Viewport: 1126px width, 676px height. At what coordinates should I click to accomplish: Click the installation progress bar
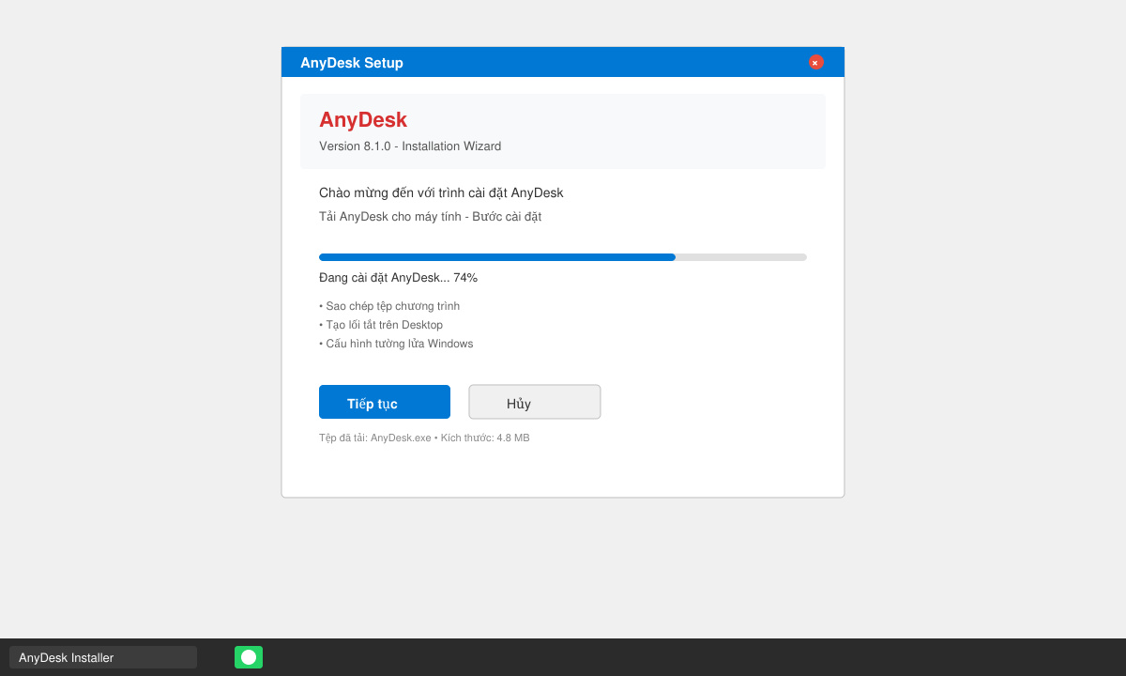click(x=563, y=257)
